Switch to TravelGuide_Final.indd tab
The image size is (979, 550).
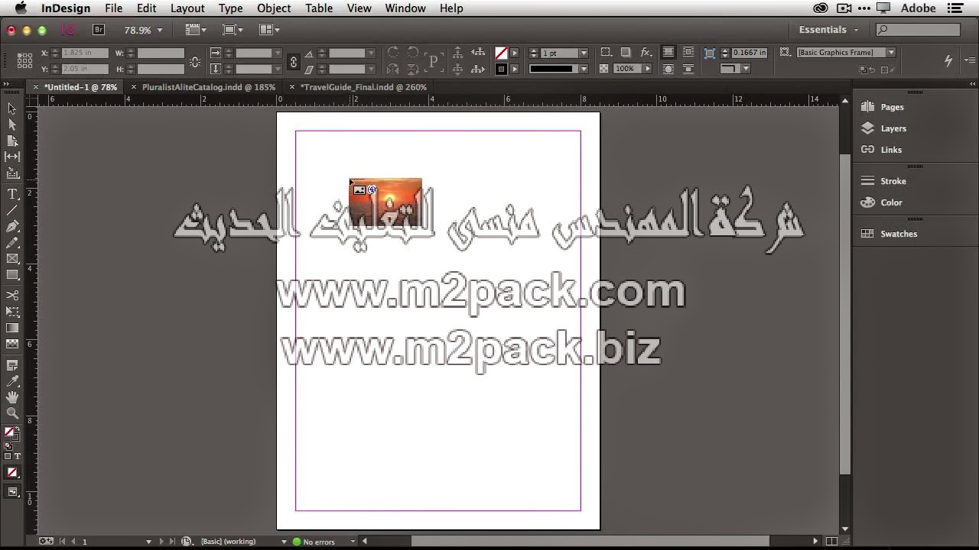363,87
